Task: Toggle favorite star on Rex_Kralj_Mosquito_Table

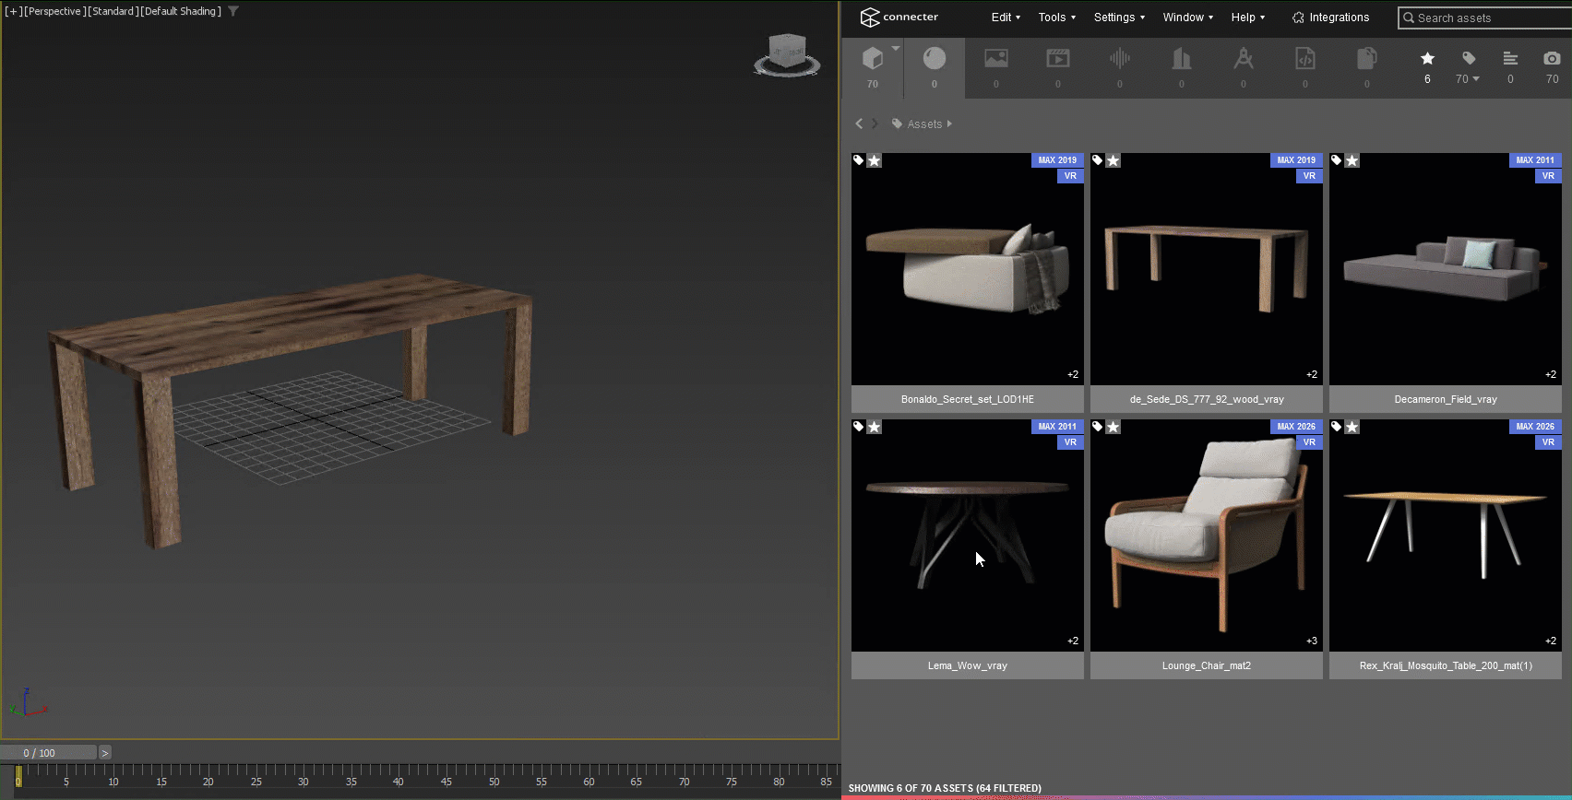Action: (x=1352, y=427)
